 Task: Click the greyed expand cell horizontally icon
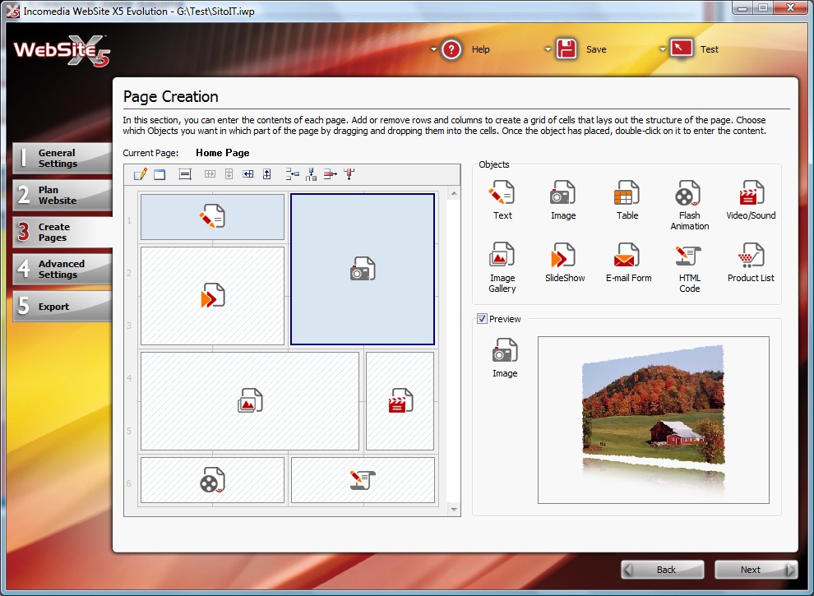tap(210, 174)
